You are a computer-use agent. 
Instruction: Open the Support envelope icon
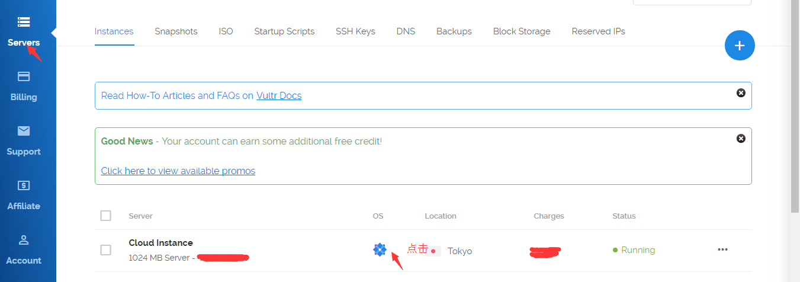[24, 131]
